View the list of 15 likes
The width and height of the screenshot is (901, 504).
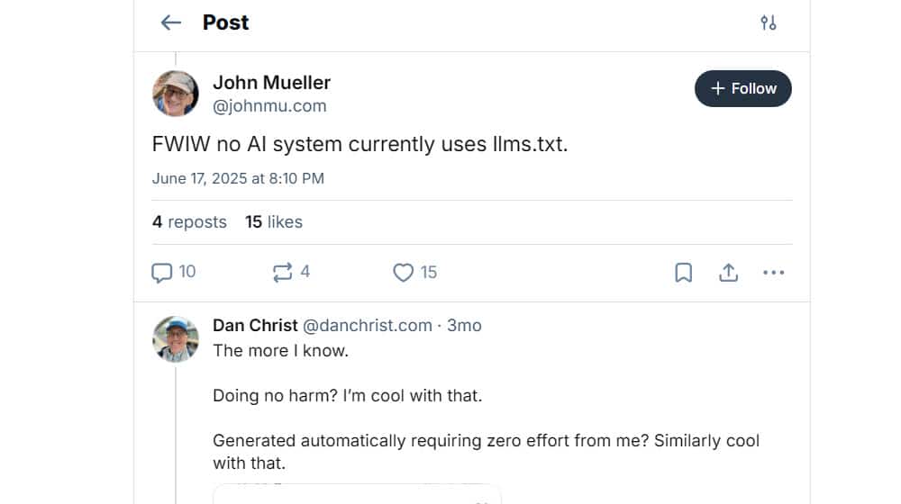coord(274,221)
